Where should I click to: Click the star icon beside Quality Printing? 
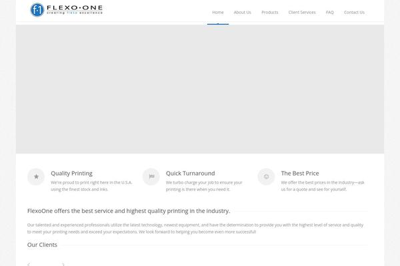[36, 177]
